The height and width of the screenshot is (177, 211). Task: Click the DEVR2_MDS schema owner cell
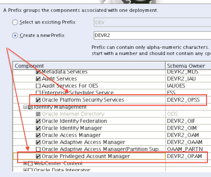coord(188,72)
